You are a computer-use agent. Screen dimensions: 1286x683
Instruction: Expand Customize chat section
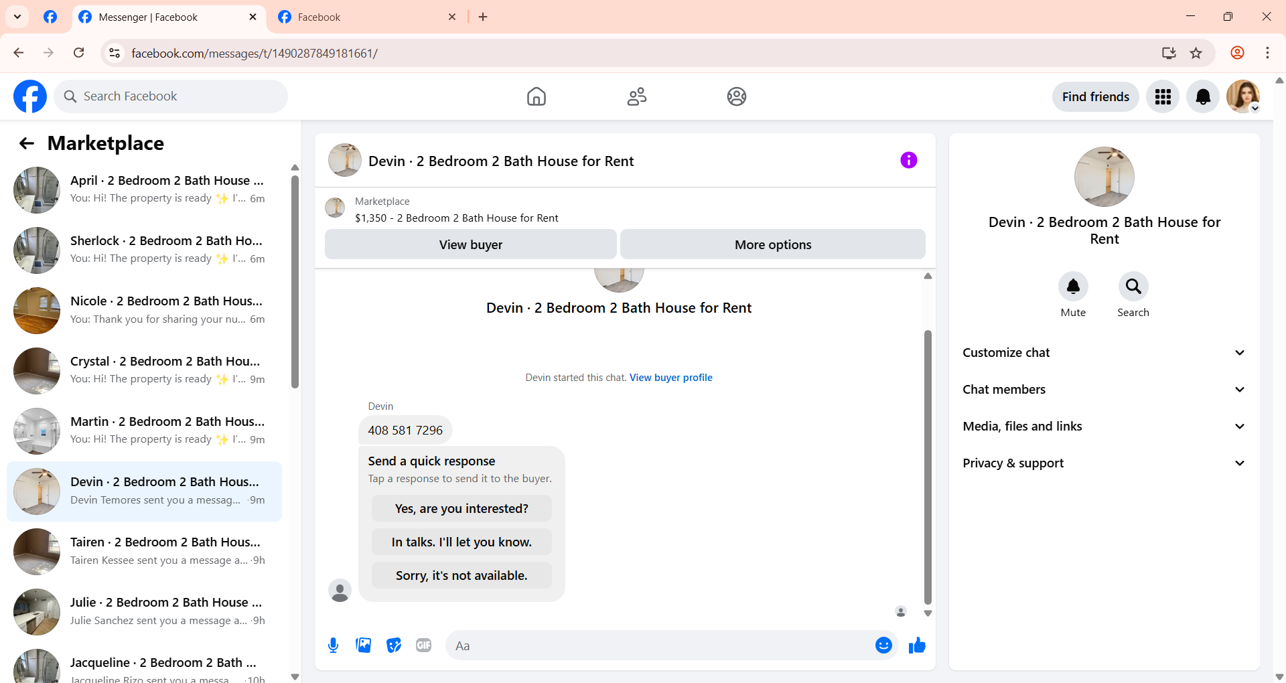1104,353
